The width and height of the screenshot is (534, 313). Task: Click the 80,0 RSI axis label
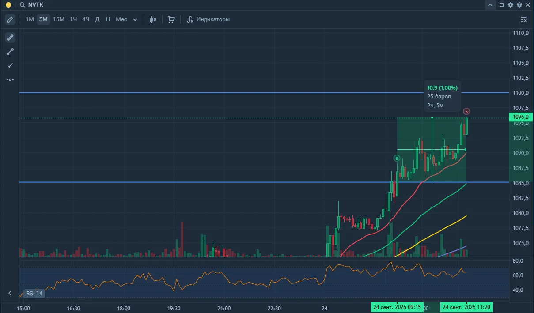pos(518,261)
